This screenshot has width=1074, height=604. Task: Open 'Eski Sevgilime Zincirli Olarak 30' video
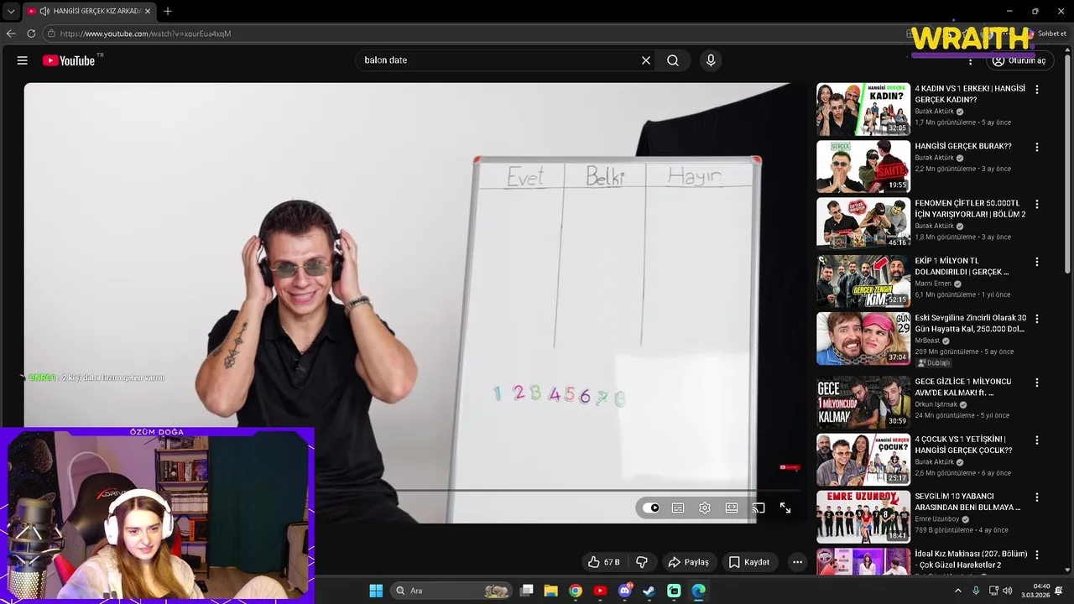(x=971, y=324)
